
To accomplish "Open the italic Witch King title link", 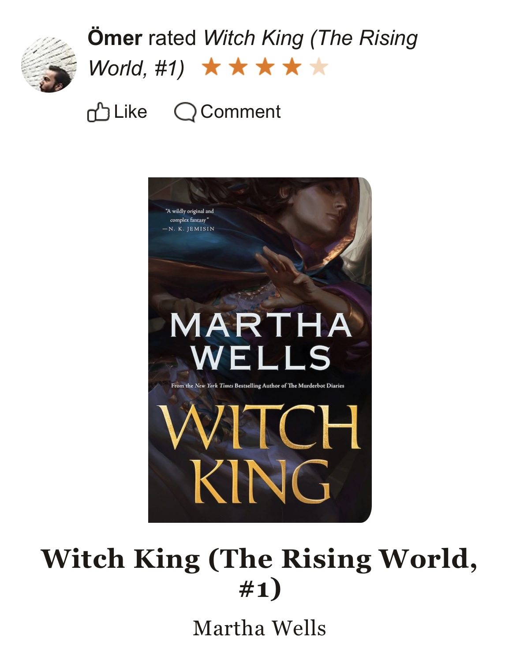I will click(x=253, y=53).
